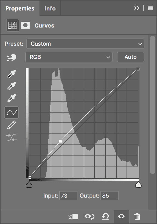Image resolution: width=157 pixels, height=224 pixels.
Task: Click the white point slider triangle
Action: click(138, 184)
